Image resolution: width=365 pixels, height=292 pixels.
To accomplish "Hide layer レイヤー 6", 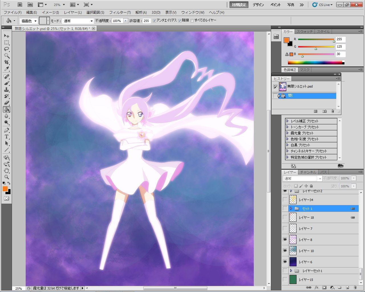I will coord(285,262).
